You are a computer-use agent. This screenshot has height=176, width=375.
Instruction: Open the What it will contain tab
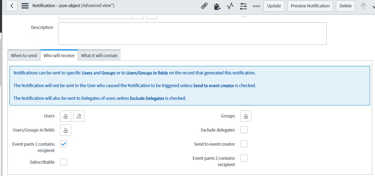tap(99, 55)
